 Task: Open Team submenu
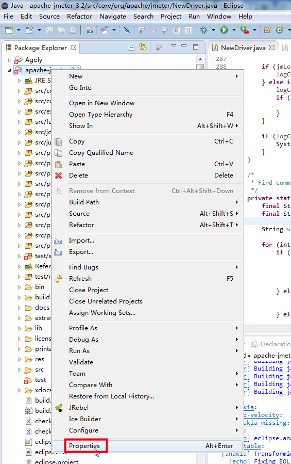click(148, 374)
